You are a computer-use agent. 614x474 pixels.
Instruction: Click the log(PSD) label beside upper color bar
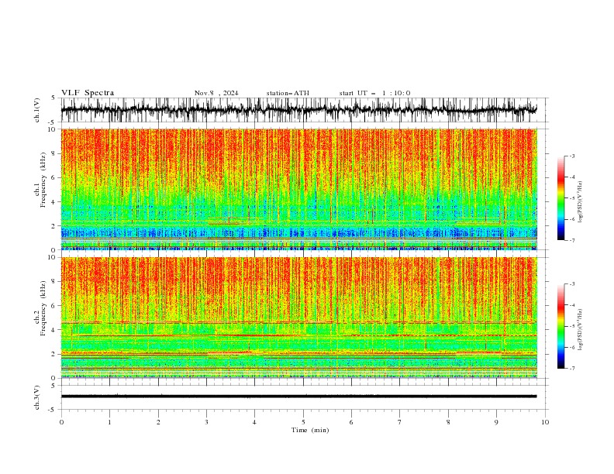click(x=580, y=202)
